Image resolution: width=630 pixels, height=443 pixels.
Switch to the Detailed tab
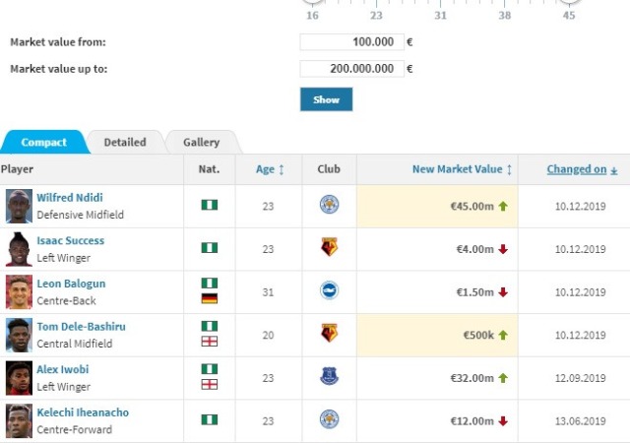[x=125, y=143]
